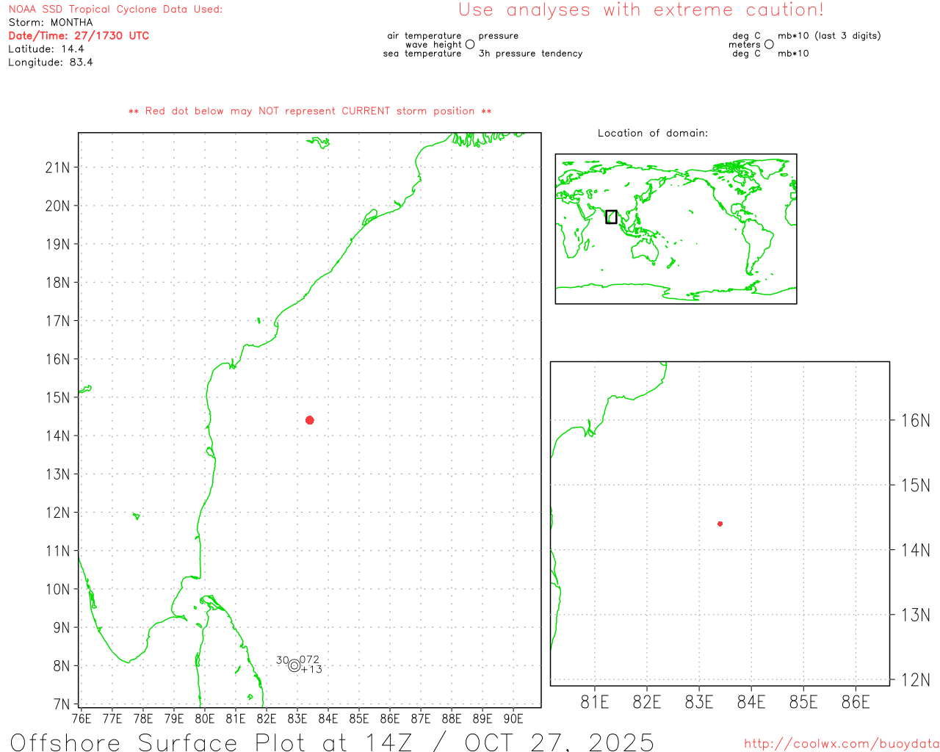The height and width of the screenshot is (752, 940).
Task: Click the 'Longitude: 83.4' readout
Action: [51, 62]
